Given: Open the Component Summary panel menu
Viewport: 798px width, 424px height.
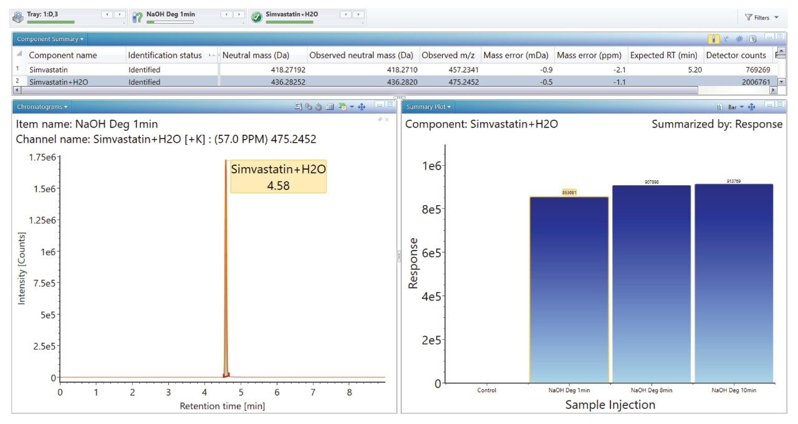Looking at the screenshot, I should point(50,39).
